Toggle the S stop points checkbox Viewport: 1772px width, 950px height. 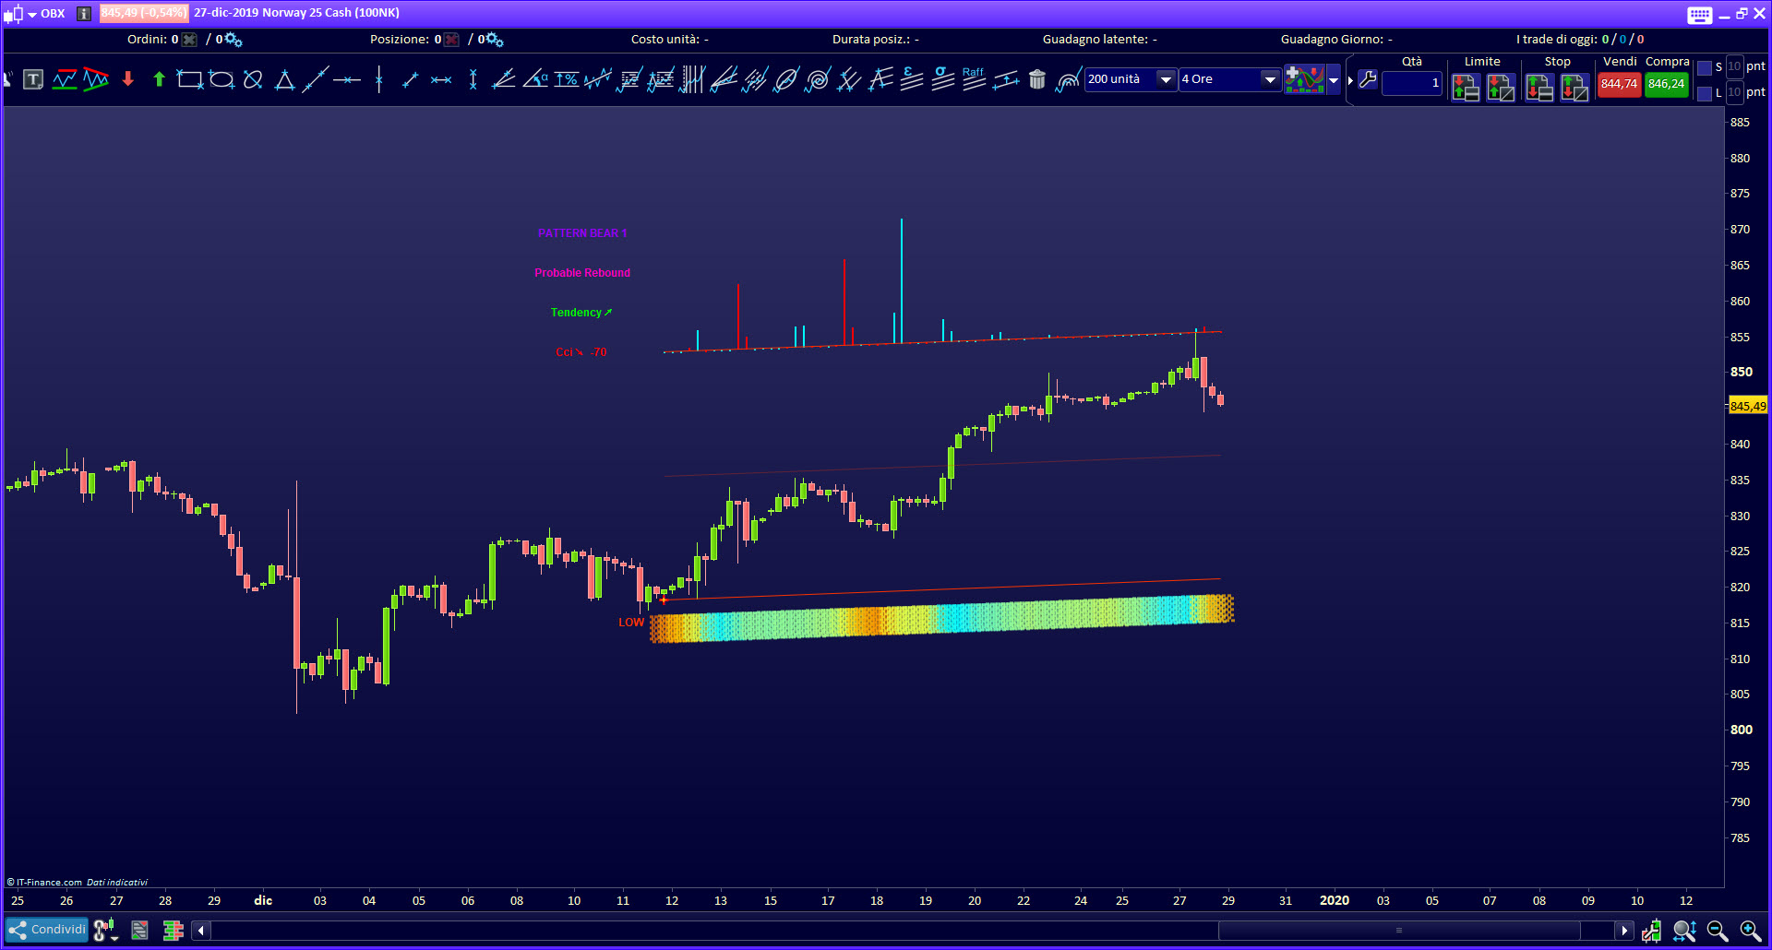coord(1705,68)
